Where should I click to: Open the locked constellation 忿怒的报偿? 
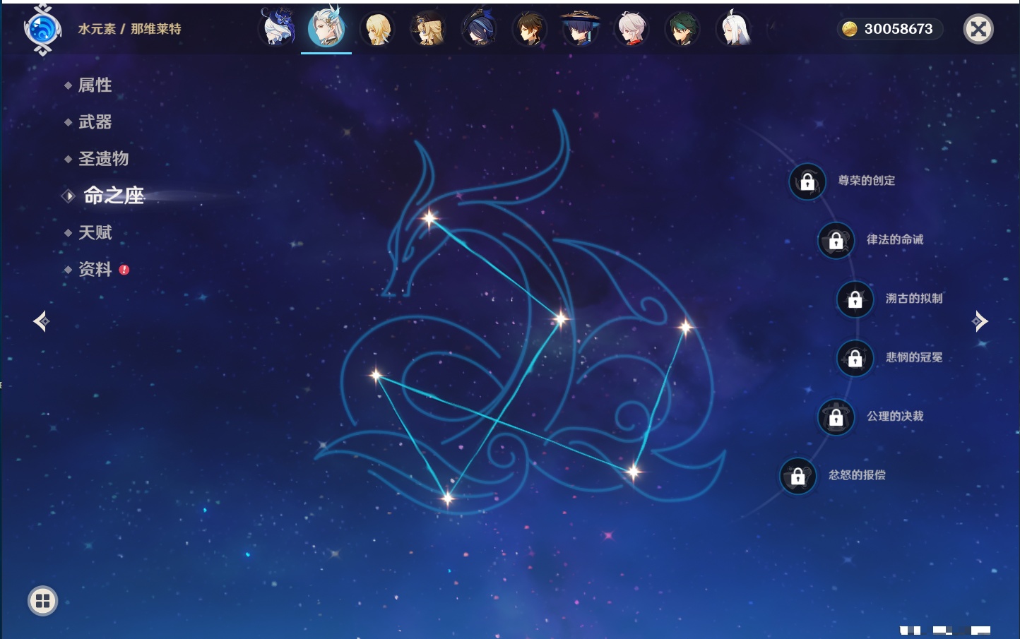click(x=798, y=476)
